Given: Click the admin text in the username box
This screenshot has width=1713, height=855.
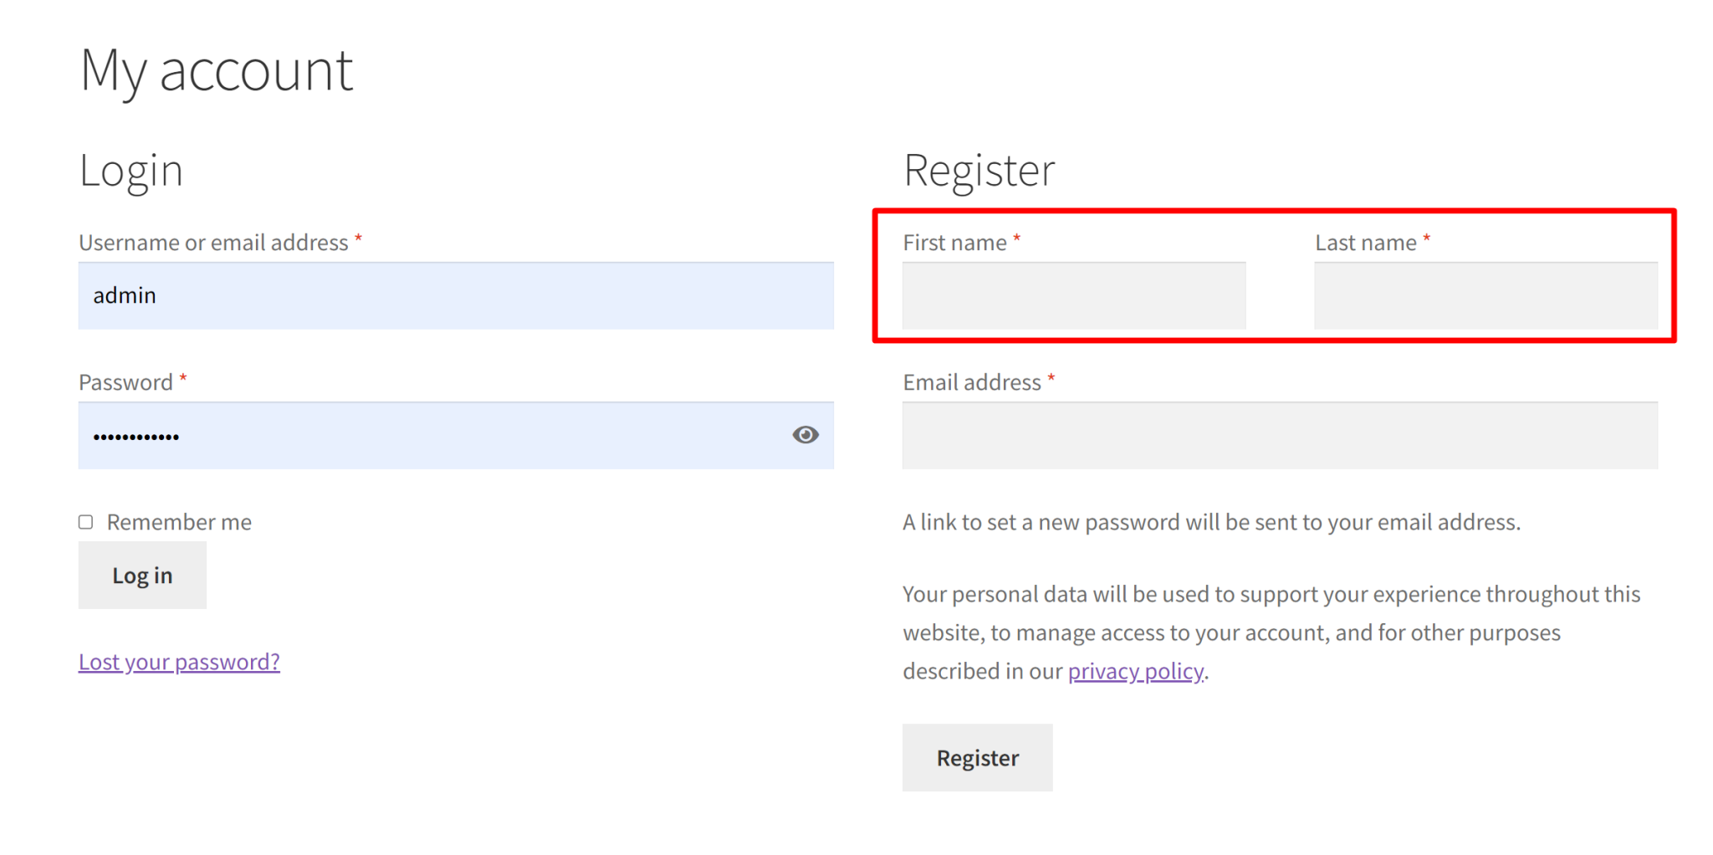Looking at the screenshot, I should coord(124,295).
